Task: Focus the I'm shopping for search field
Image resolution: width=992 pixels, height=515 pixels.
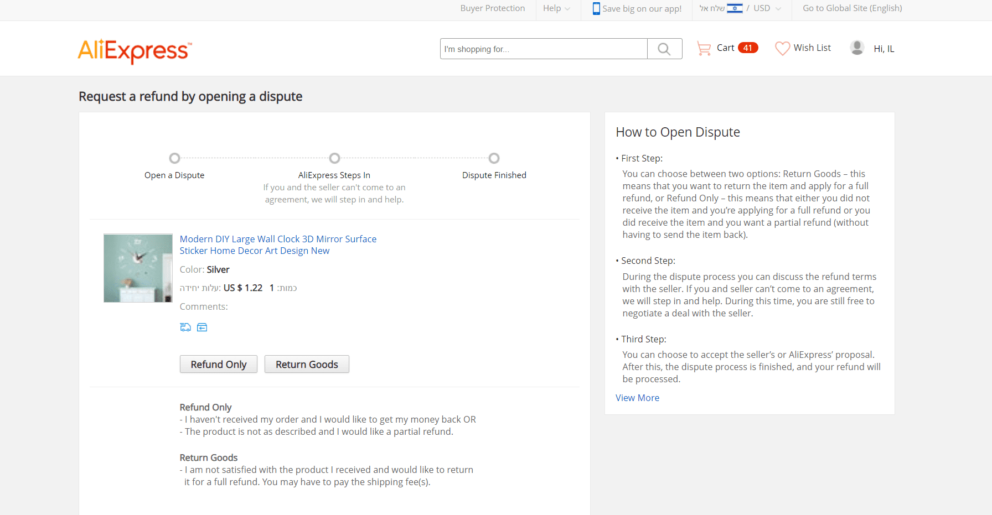Action: (x=544, y=49)
